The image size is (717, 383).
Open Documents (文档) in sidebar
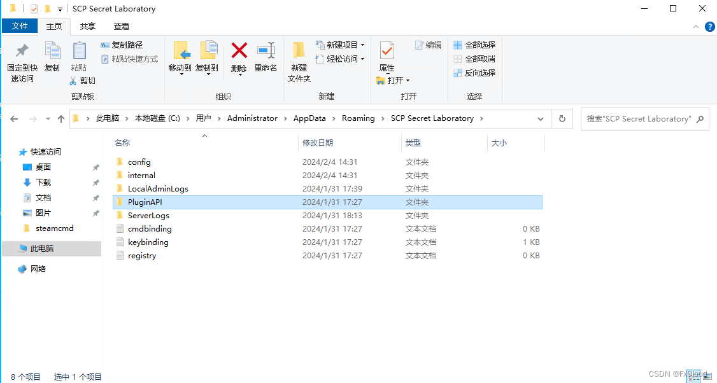[38, 198]
